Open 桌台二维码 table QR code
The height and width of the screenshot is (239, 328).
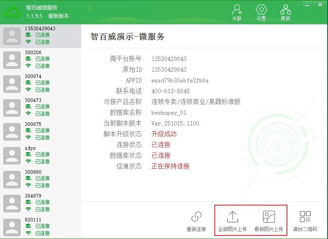click(x=305, y=221)
